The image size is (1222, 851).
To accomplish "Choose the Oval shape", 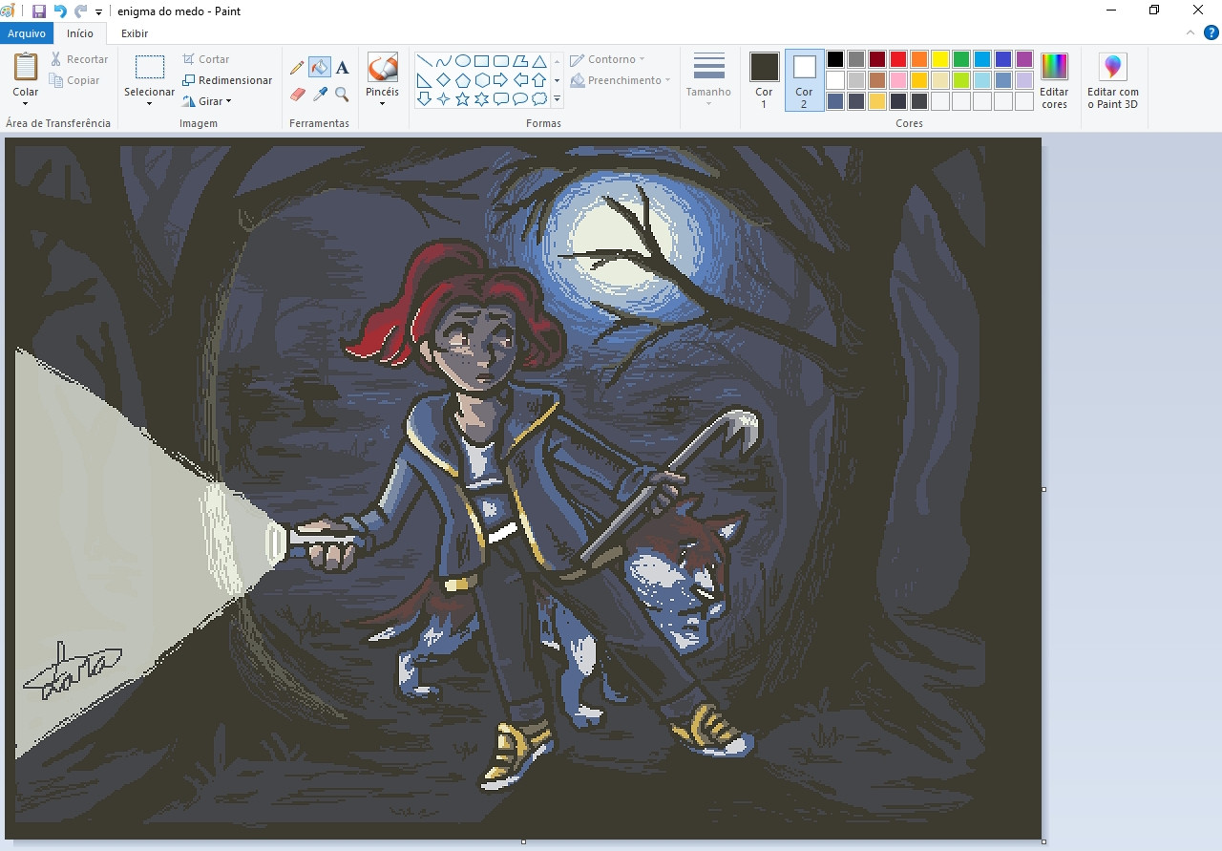I will click(463, 61).
